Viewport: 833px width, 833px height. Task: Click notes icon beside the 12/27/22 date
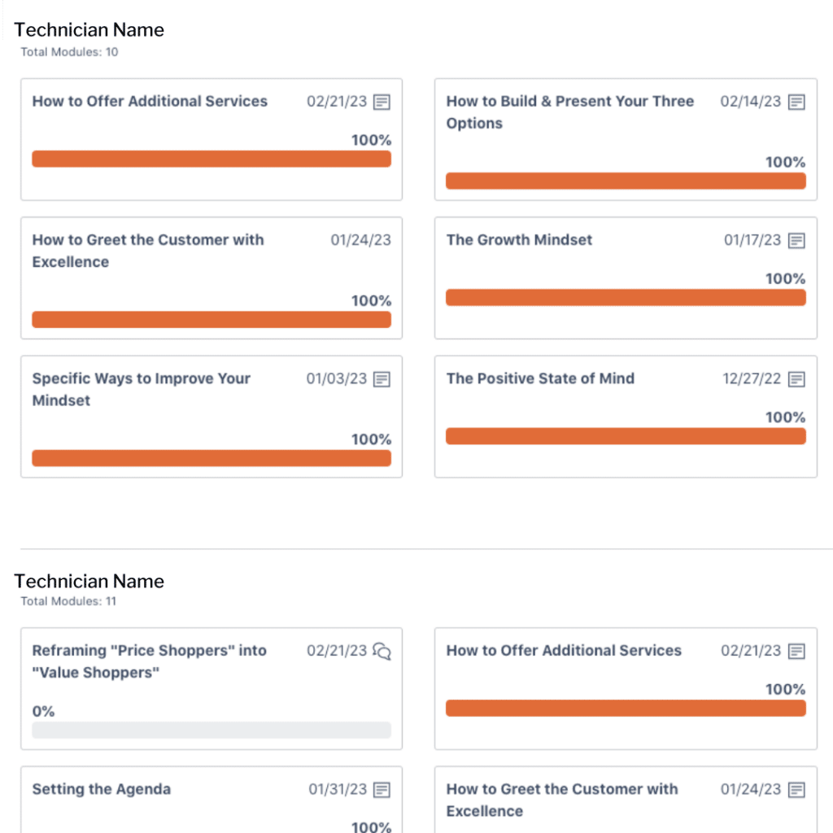[x=796, y=379]
